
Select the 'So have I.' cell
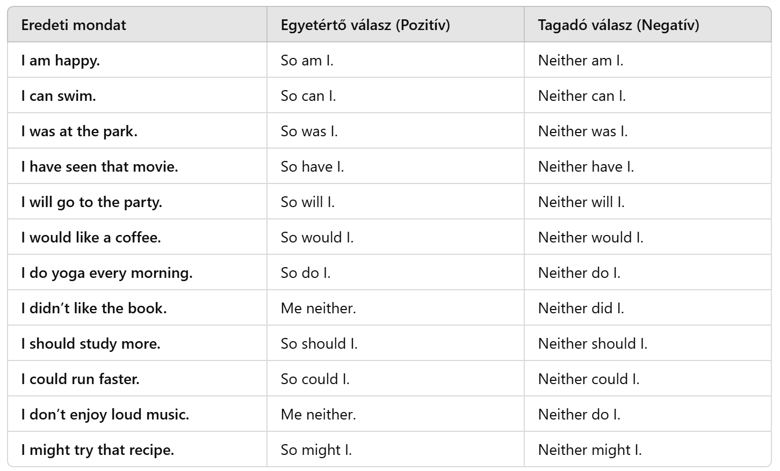(x=312, y=167)
